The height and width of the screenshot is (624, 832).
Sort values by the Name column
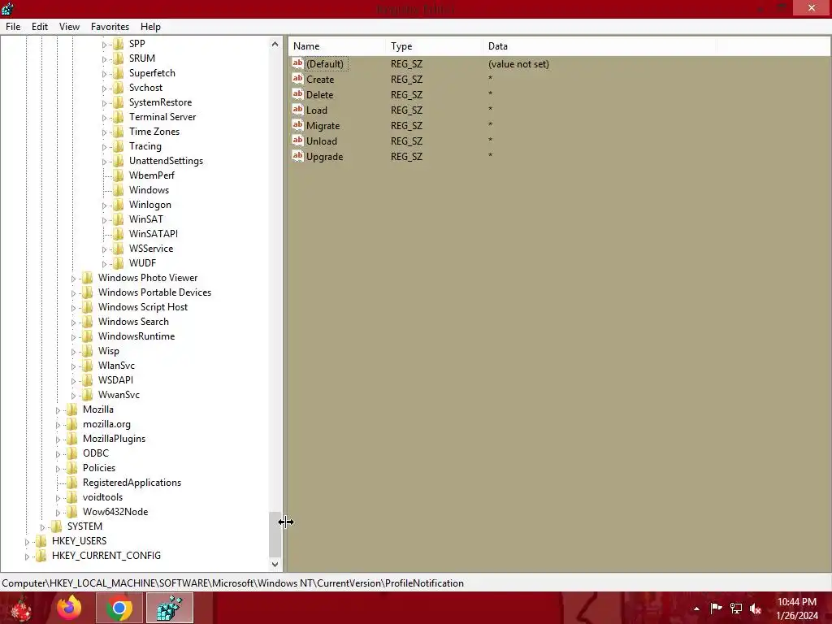337,46
